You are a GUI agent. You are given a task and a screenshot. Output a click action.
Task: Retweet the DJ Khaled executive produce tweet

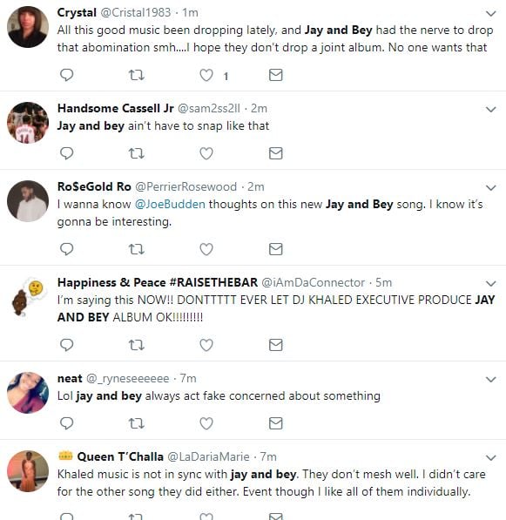coord(136,345)
